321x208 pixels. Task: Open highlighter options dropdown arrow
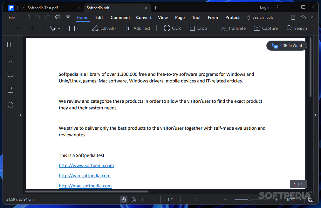point(59,29)
